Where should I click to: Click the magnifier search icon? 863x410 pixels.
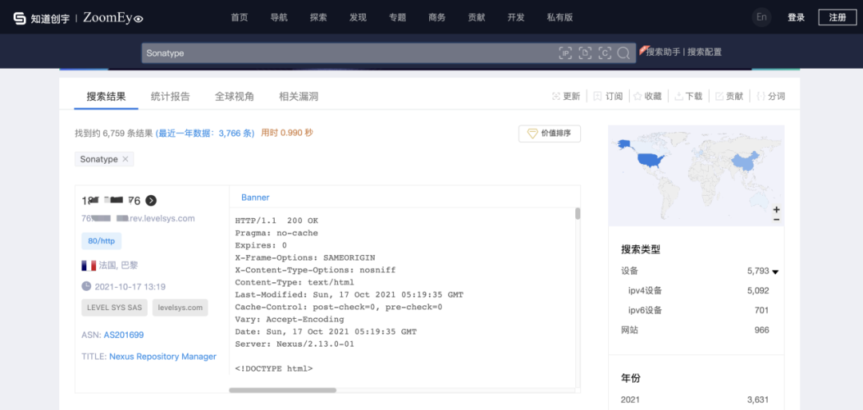(x=623, y=53)
